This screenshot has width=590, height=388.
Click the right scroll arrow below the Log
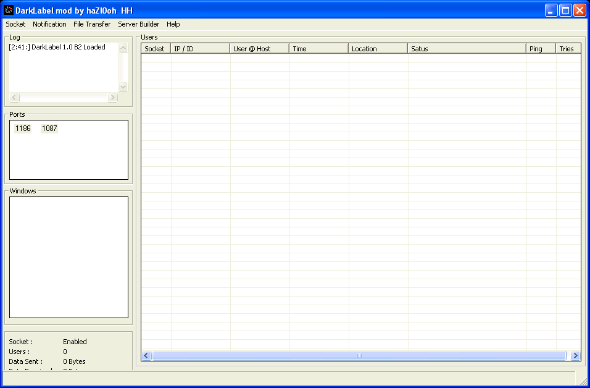[x=112, y=97]
